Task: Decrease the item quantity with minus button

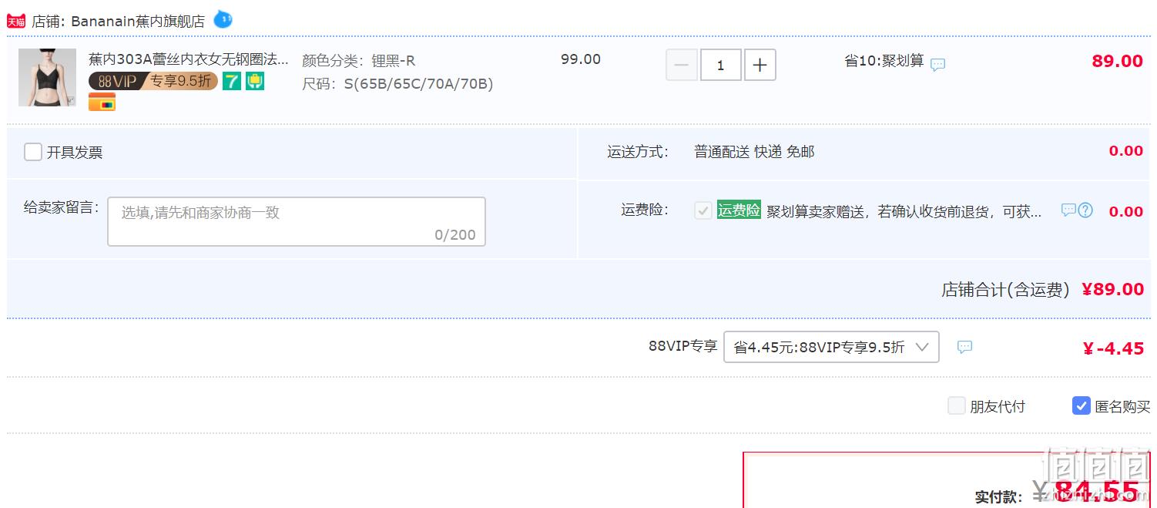Action: pyautogui.click(x=682, y=66)
